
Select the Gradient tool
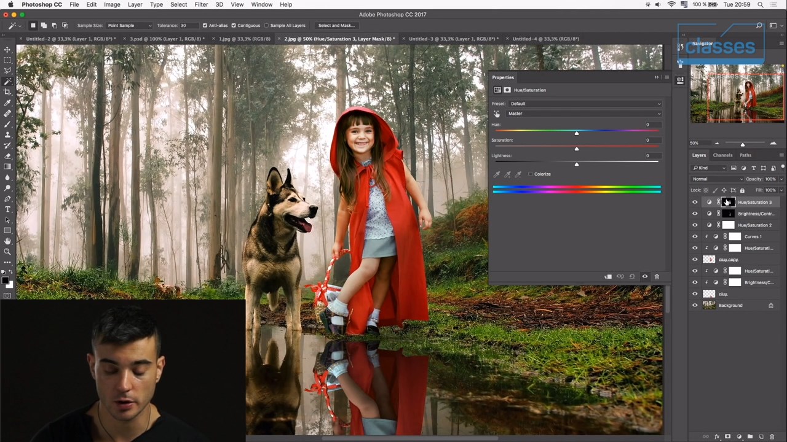click(x=7, y=166)
